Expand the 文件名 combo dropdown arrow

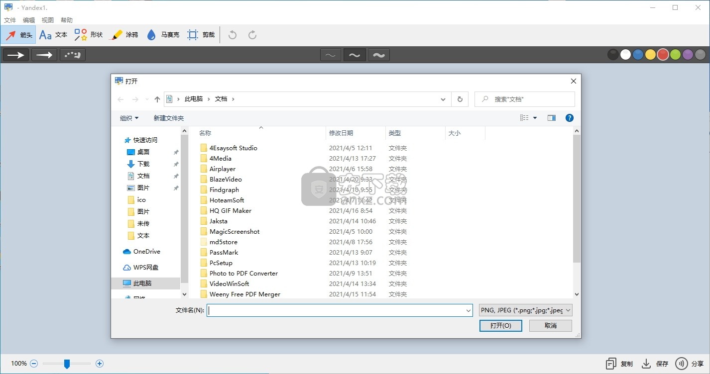[469, 310]
